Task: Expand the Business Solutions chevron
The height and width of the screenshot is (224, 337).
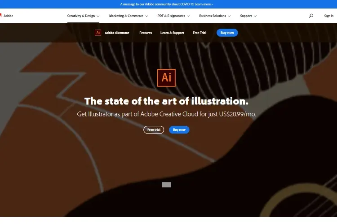Action: pyautogui.click(x=229, y=16)
